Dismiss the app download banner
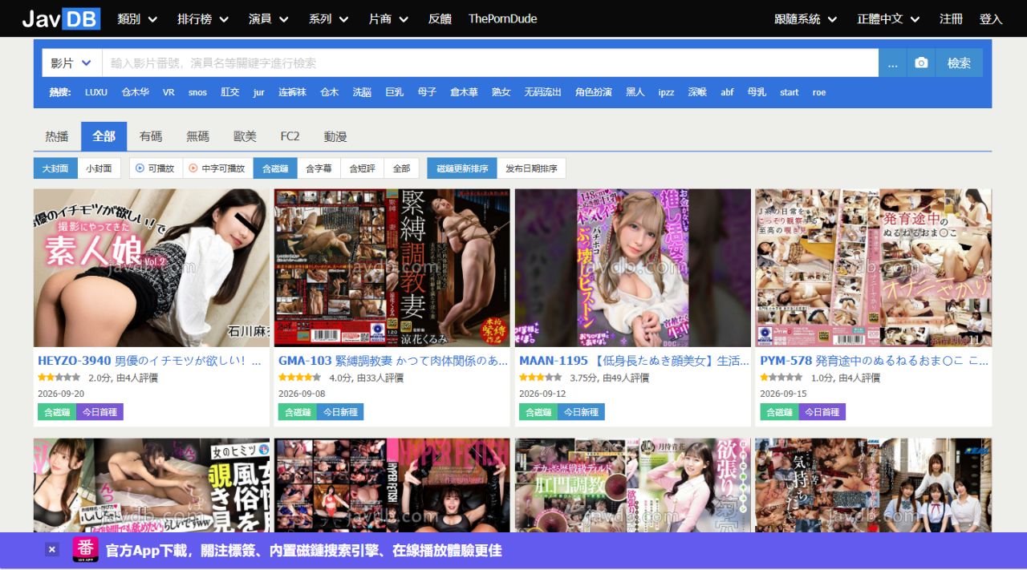Image resolution: width=1027 pixels, height=570 pixels. pos(52,549)
